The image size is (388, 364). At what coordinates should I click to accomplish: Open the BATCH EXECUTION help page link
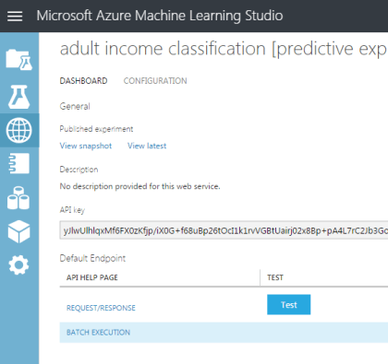[98, 333]
